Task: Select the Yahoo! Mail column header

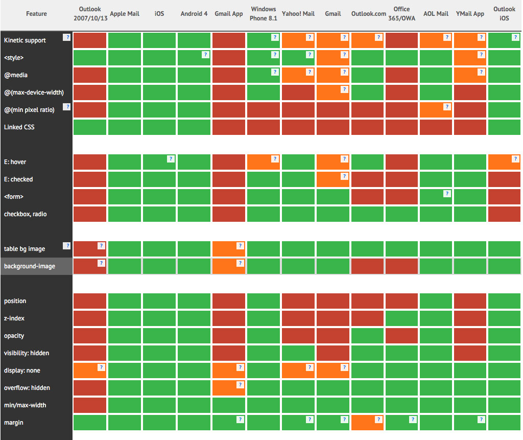Action: [x=298, y=14]
